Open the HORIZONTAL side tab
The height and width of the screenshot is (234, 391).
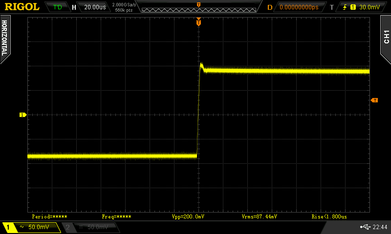pyautogui.click(x=4, y=38)
